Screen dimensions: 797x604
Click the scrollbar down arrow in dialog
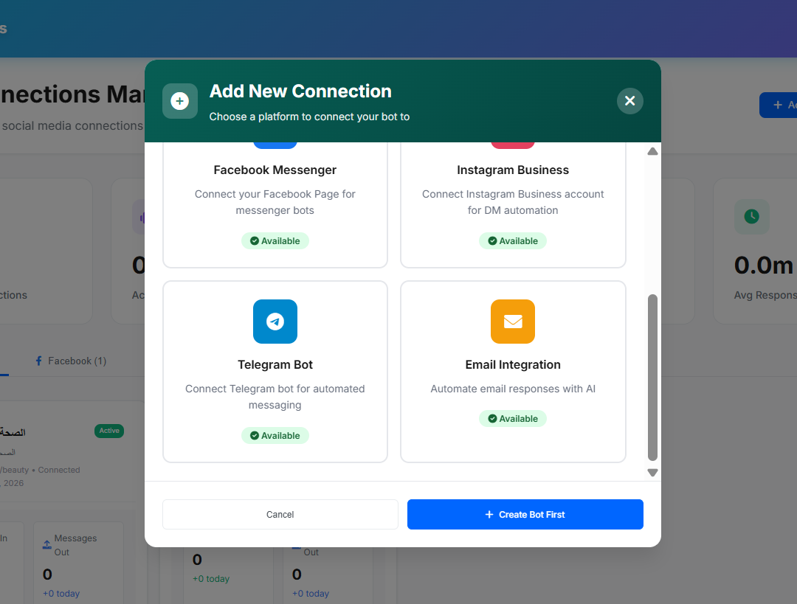[652, 473]
